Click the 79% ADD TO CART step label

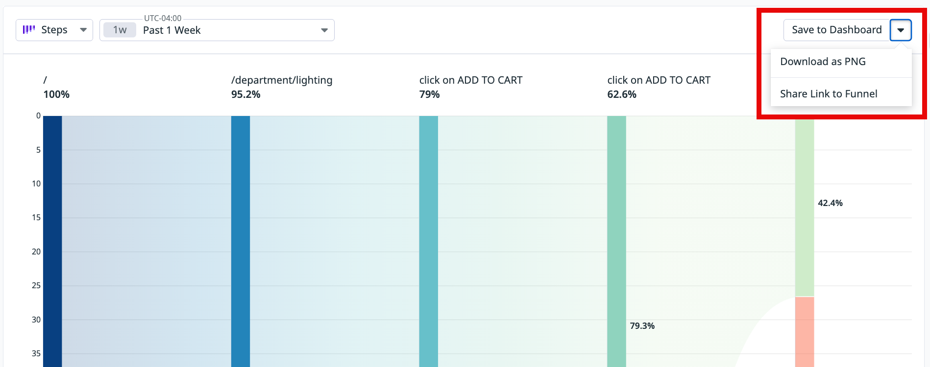[470, 80]
